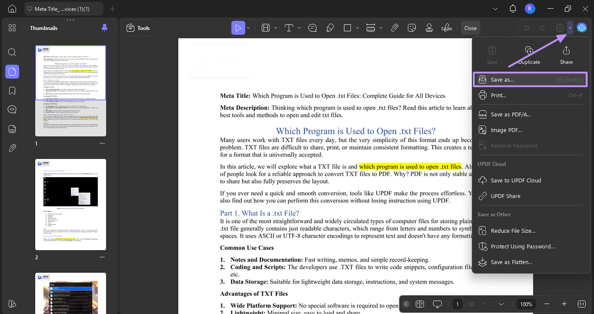
Task: Select the highlighter pen tool
Action: click(330, 28)
